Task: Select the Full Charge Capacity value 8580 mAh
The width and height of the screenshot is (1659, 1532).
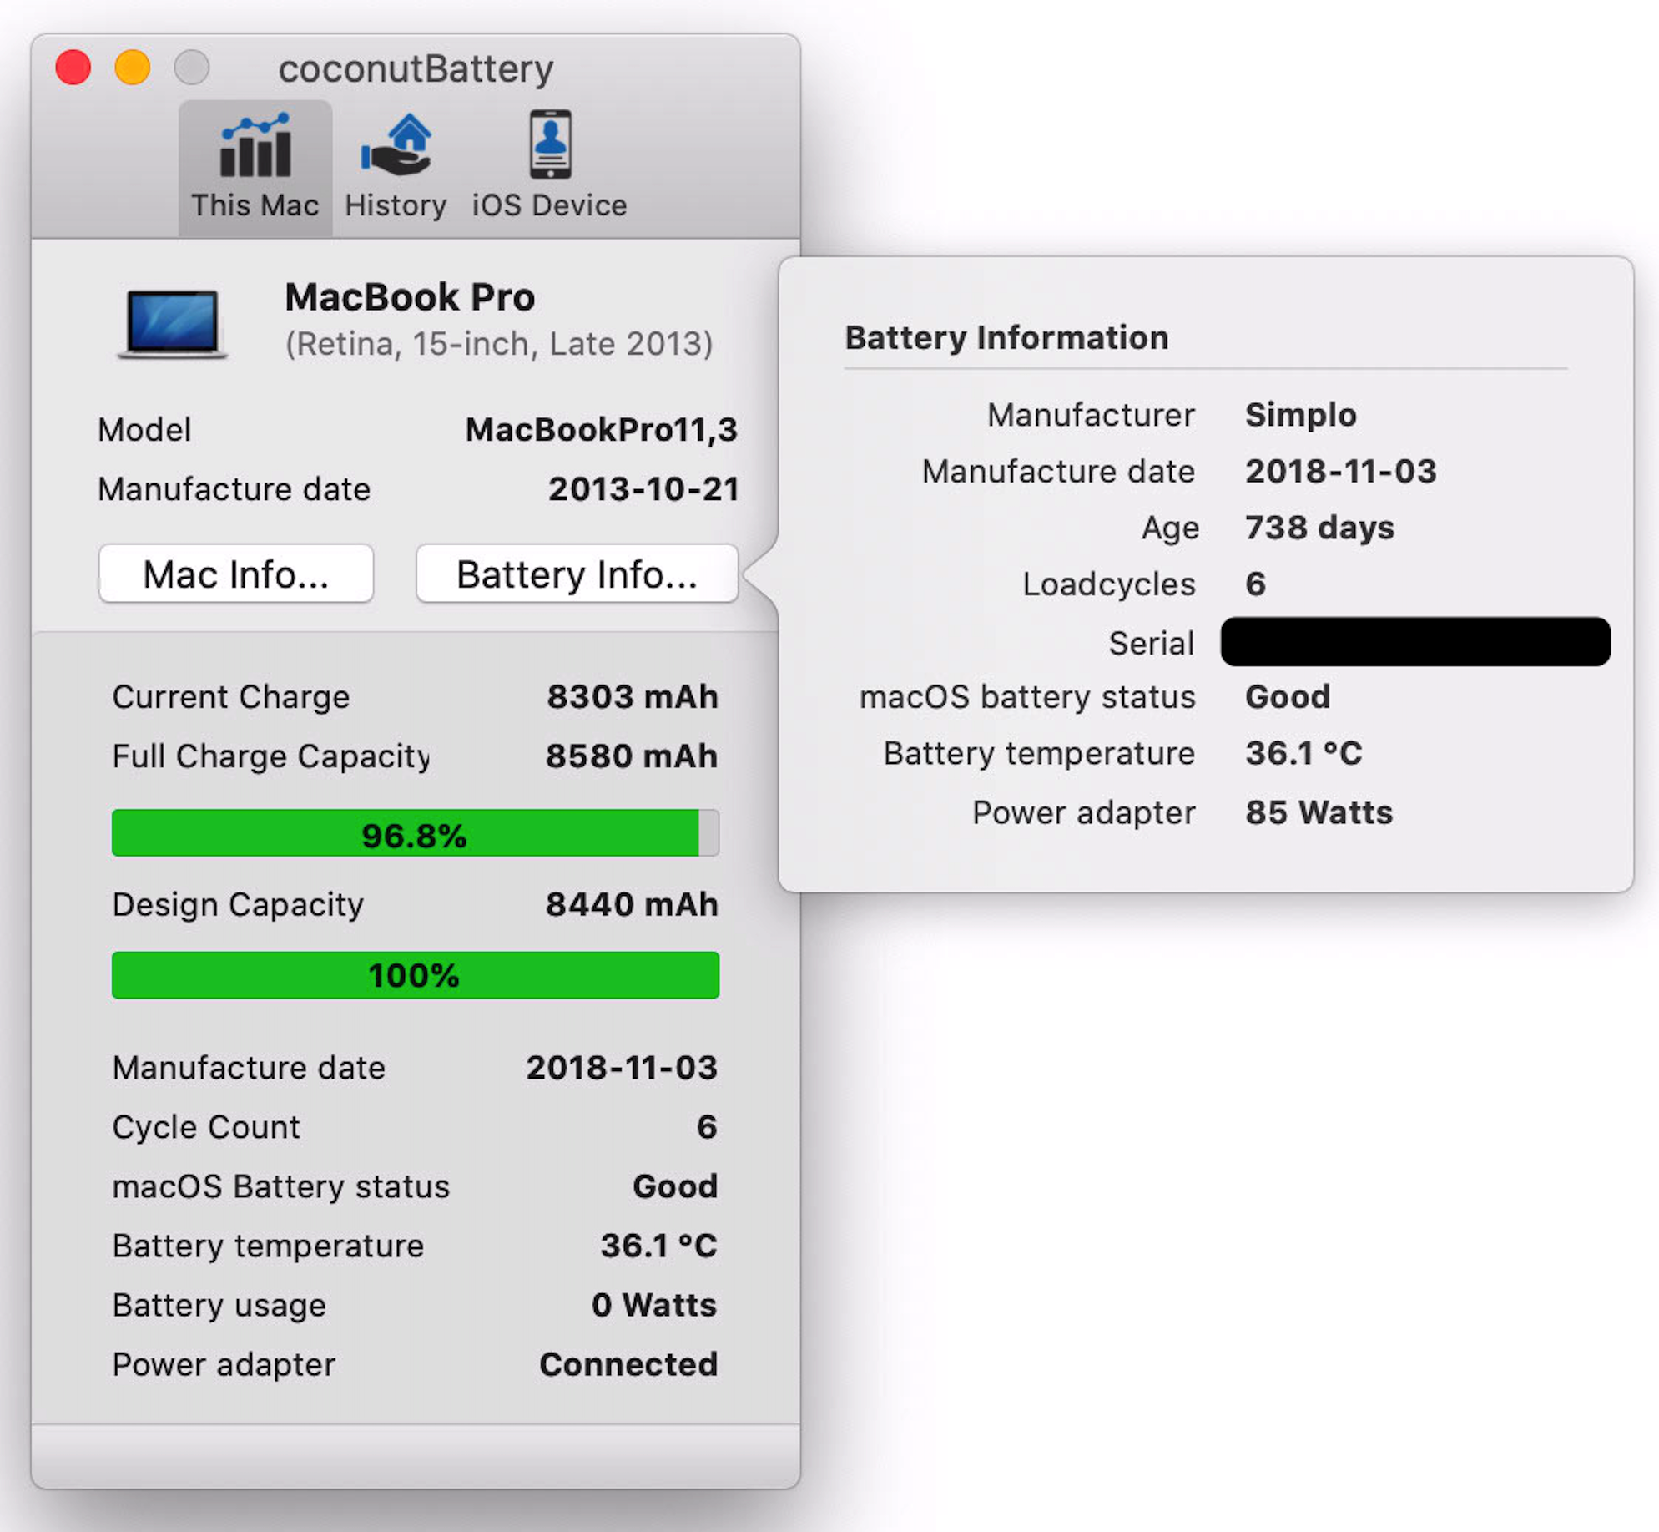Action: point(632,756)
